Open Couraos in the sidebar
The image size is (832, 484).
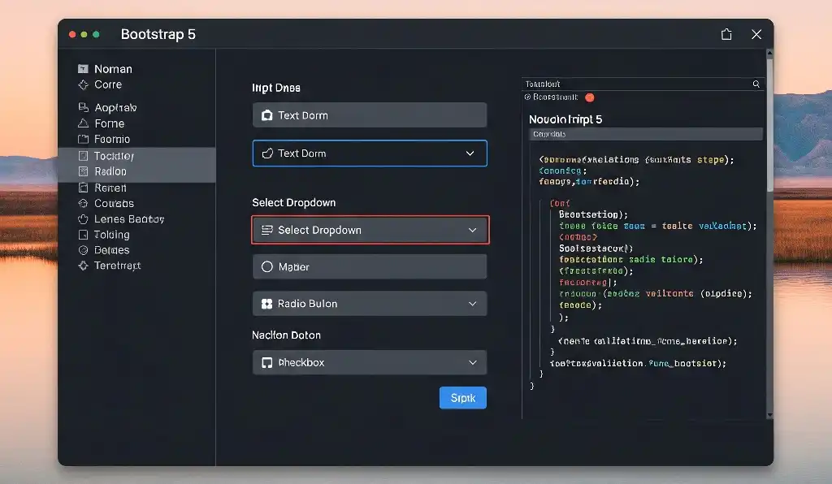pyautogui.click(x=114, y=204)
